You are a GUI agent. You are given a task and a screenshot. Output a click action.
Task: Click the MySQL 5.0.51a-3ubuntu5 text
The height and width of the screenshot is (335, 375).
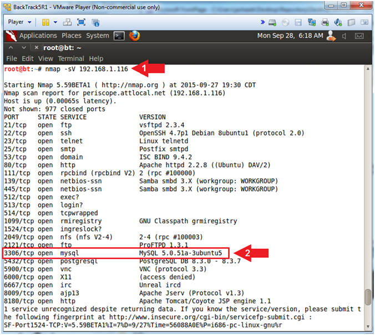pos(180,253)
